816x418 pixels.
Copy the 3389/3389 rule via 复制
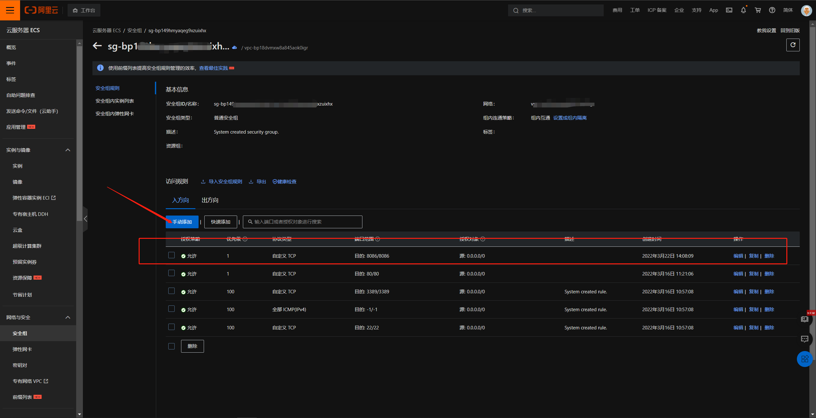pos(754,292)
